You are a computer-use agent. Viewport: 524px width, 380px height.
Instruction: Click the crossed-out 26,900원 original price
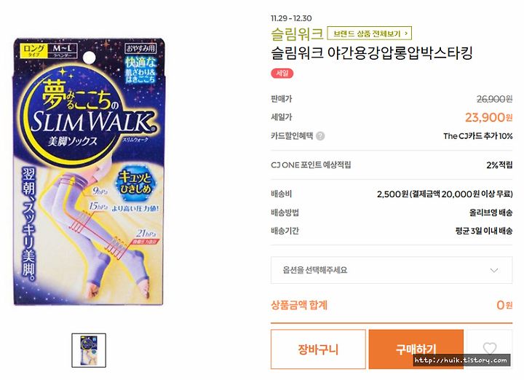tap(495, 99)
